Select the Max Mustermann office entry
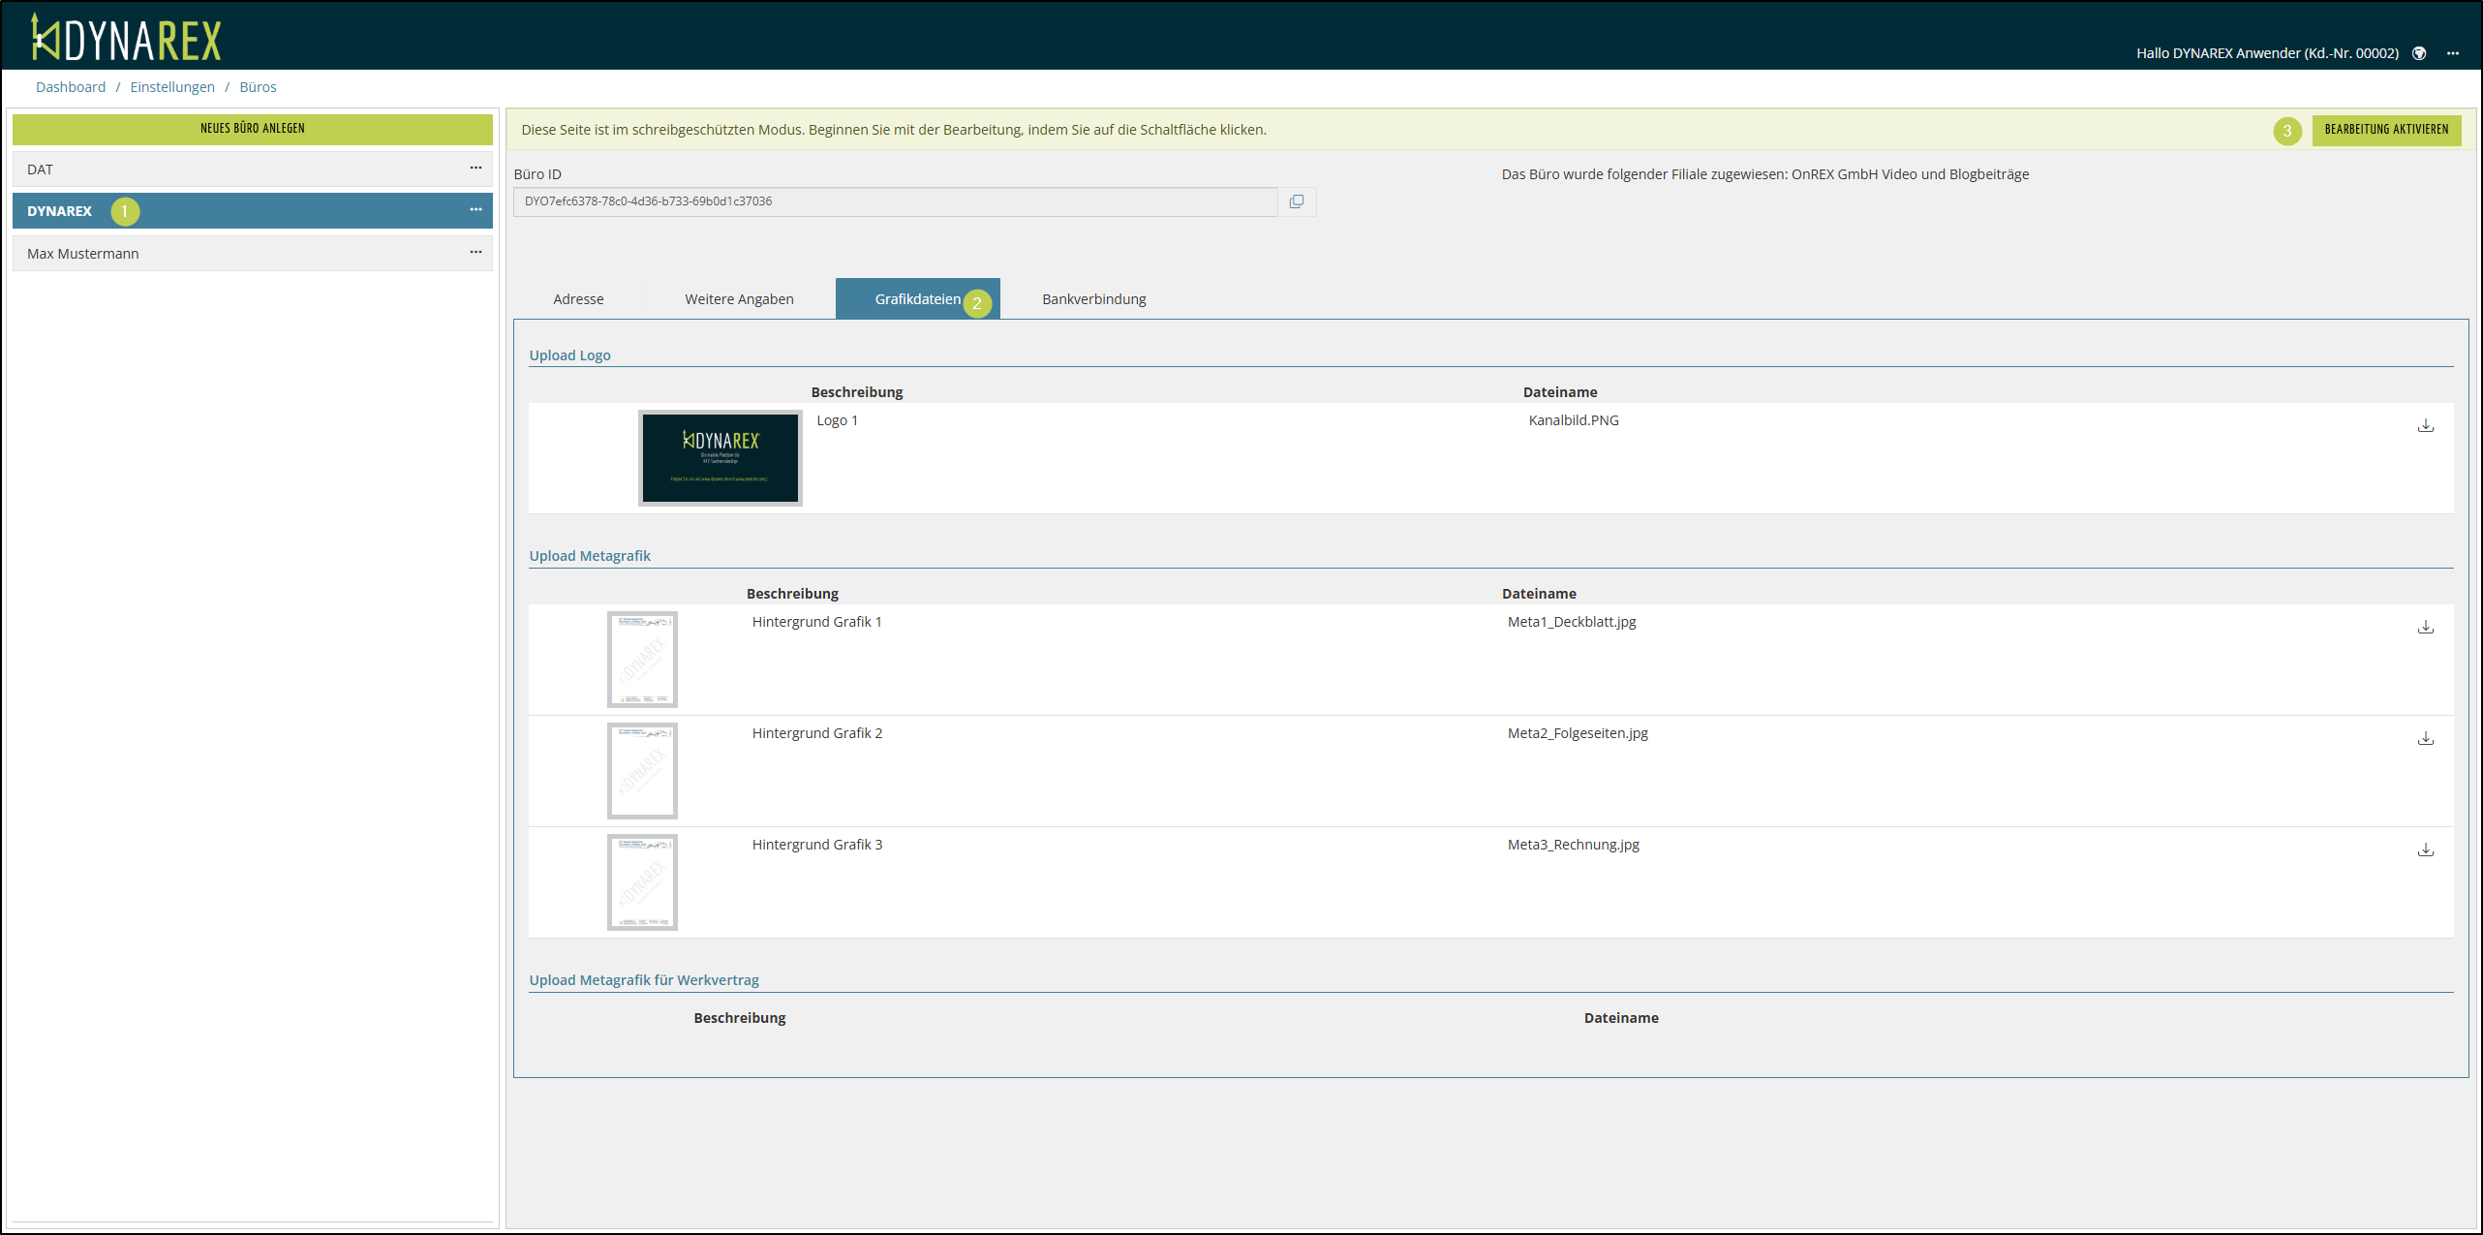Viewport: 2483px width, 1235px height. (83, 254)
